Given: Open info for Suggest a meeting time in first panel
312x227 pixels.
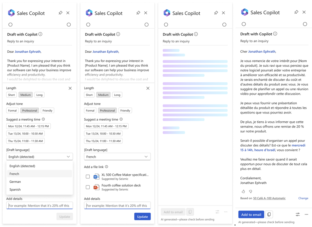Looking at the screenshot, I should [43, 119].
